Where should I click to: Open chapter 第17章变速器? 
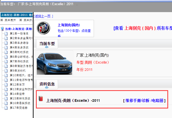click(x=18, y=108)
